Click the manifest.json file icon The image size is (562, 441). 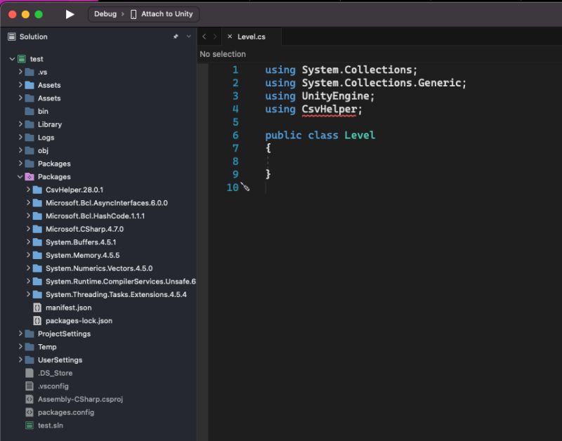coord(36,308)
